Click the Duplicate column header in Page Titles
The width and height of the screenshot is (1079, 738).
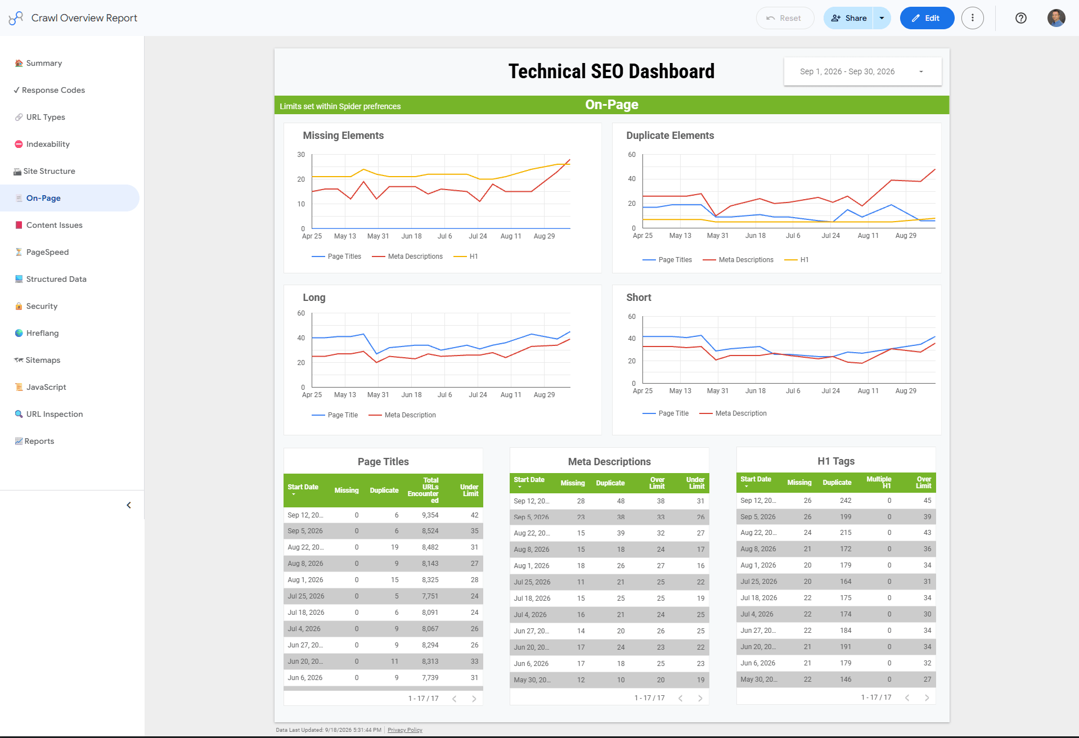384,490
